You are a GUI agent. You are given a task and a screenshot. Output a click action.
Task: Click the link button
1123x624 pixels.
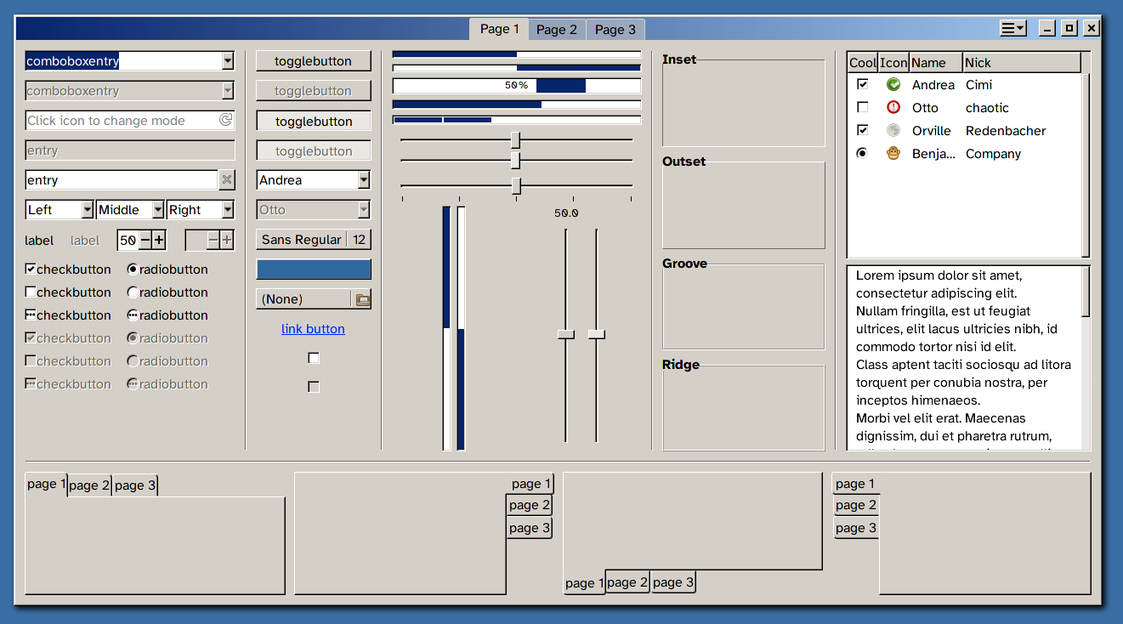[x=313, y=329]
